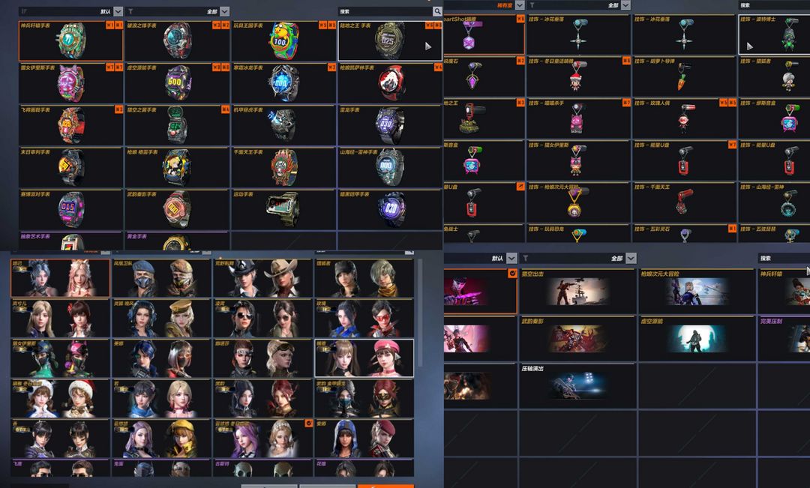Choose the pink cat-ear skull watch
This screenshot has height=488, width=810.
pos(70,82)
